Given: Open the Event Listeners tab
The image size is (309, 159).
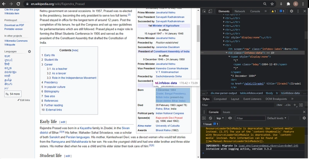Looking at the screenshot, I should (252, 99).
